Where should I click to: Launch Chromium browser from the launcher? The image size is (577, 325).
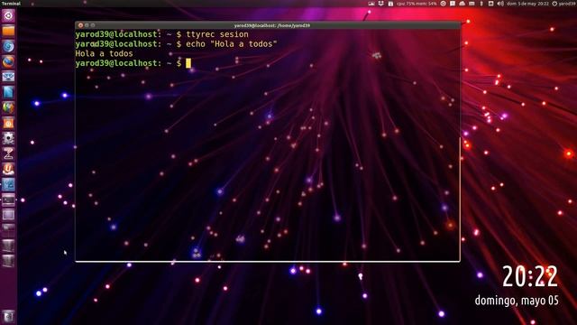coord(8,46)
